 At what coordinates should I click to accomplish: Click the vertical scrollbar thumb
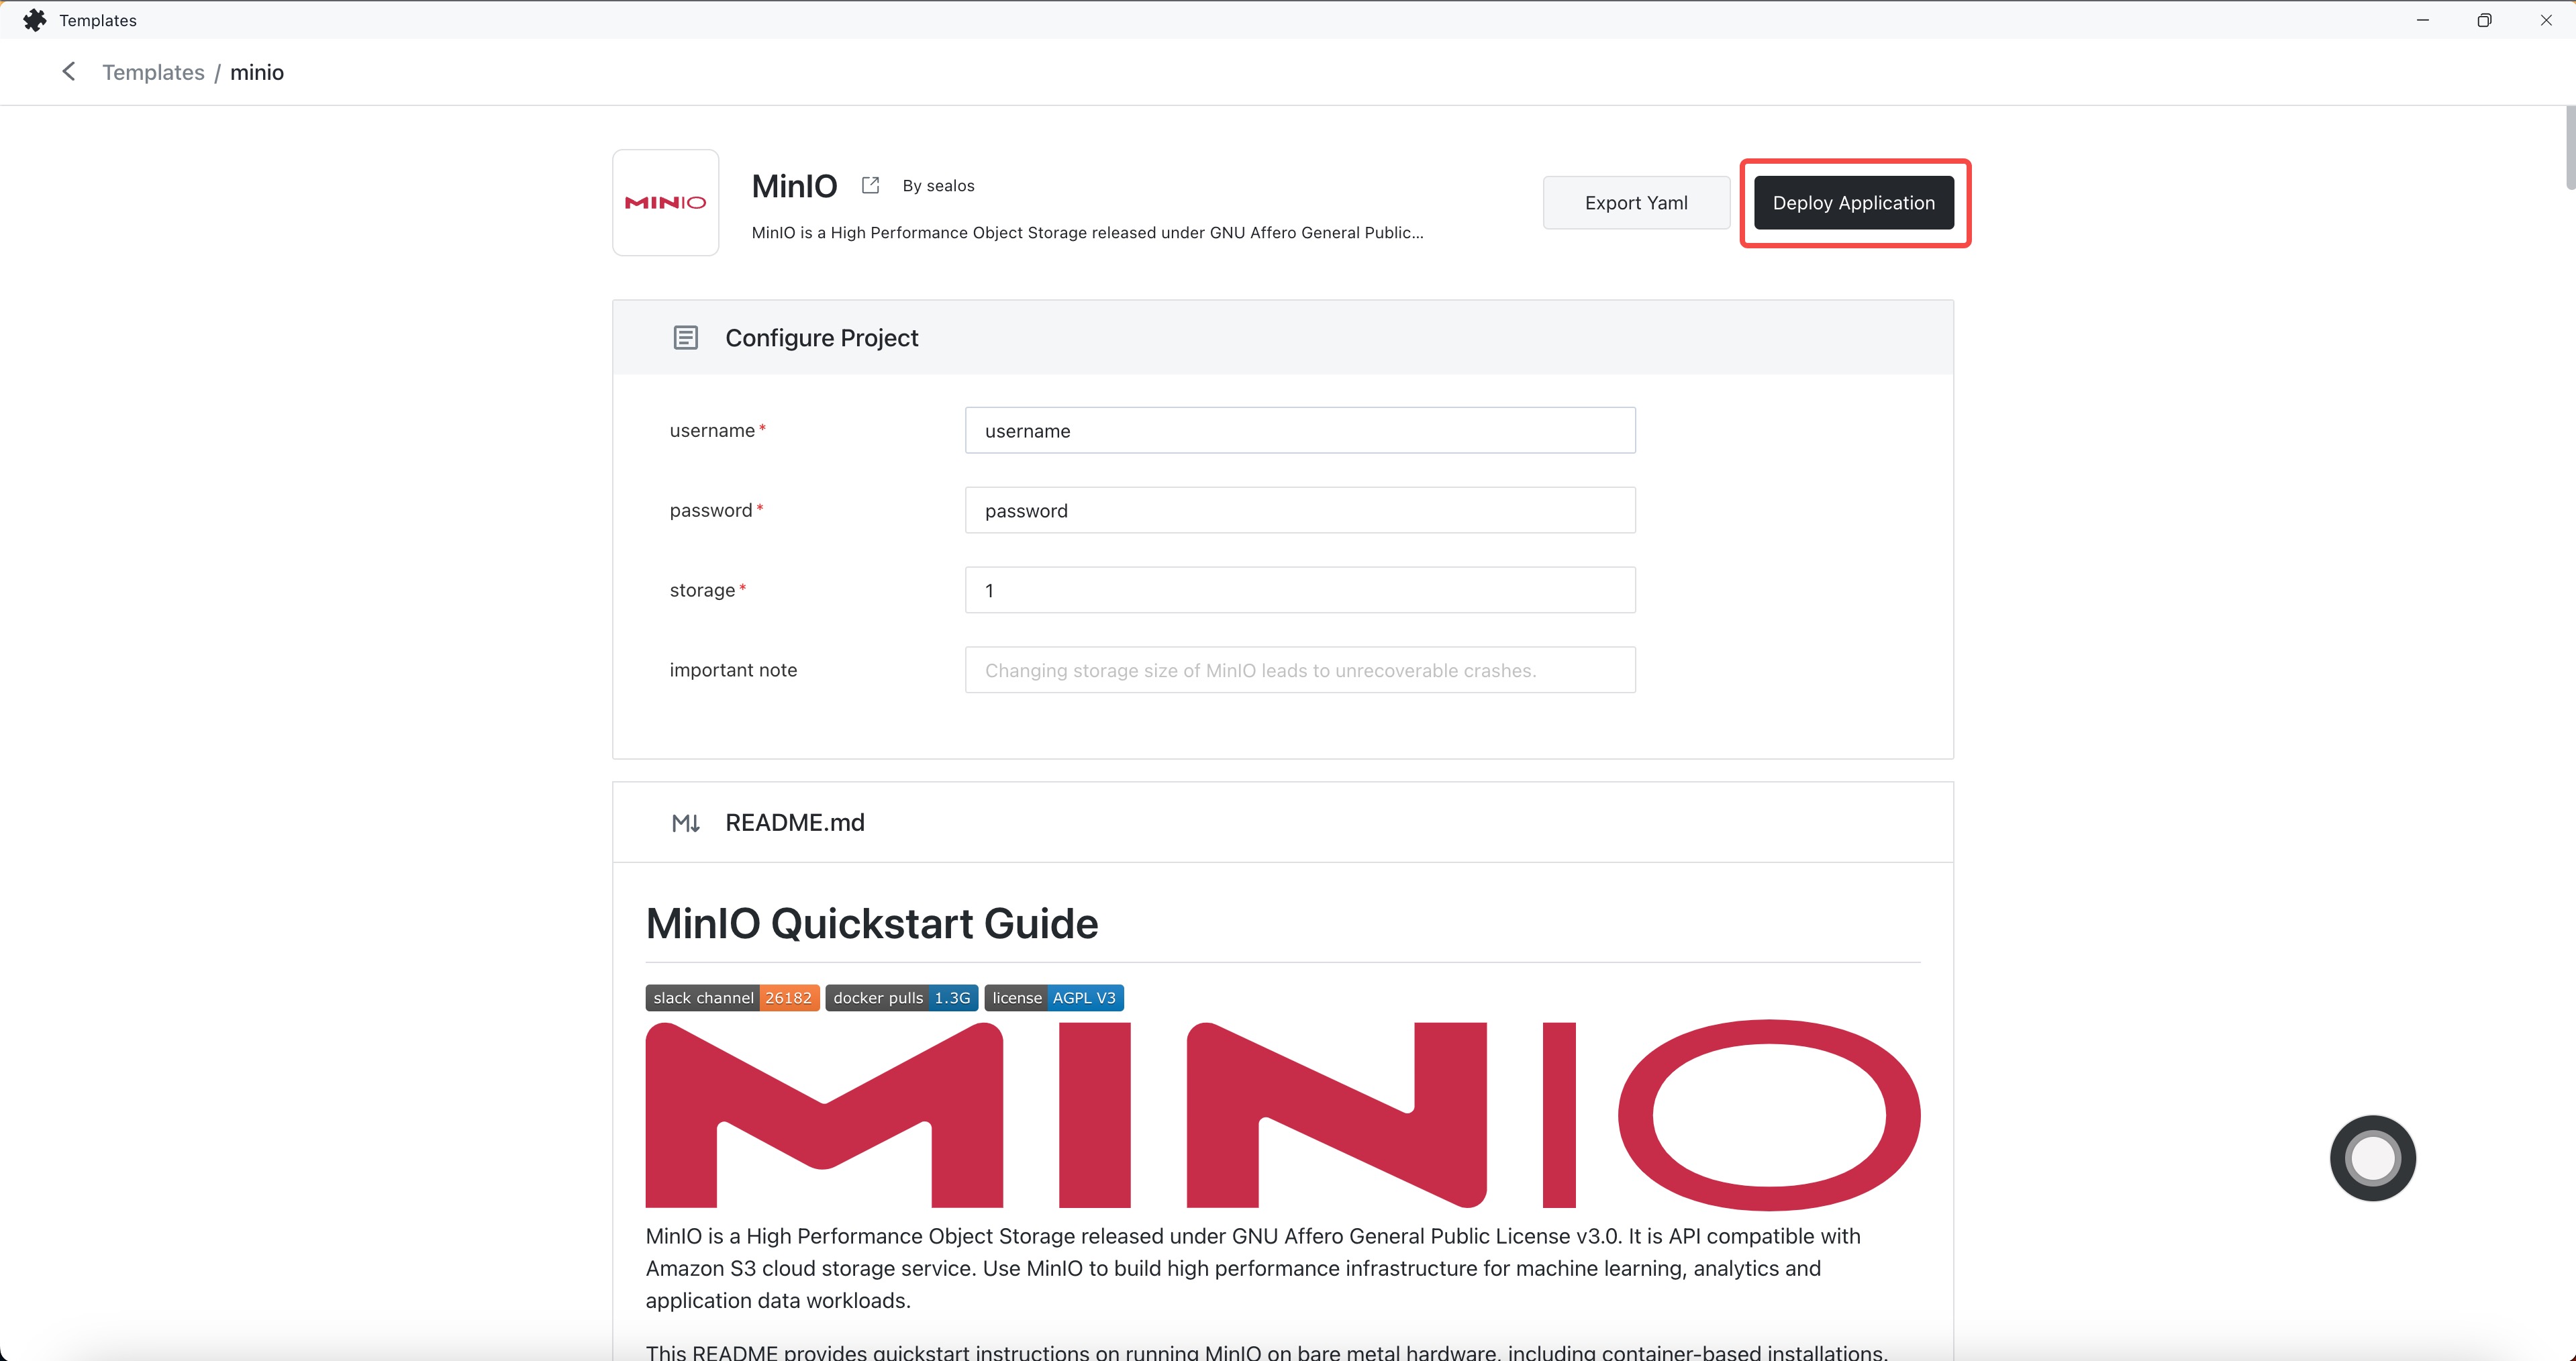(x=2570, y=147)
